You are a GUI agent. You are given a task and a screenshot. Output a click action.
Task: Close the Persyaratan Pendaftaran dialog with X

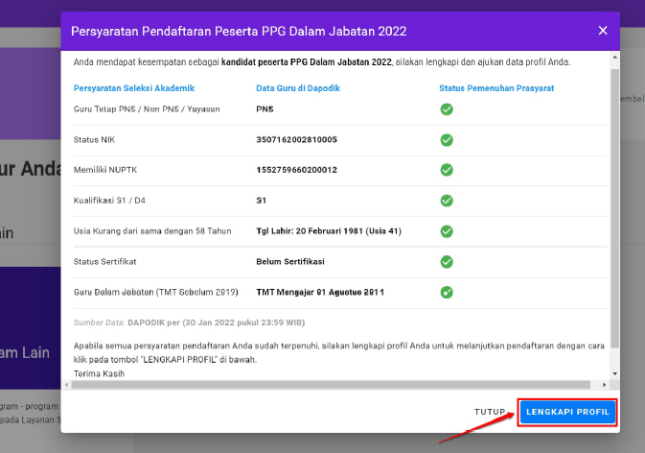pos(603,31)
